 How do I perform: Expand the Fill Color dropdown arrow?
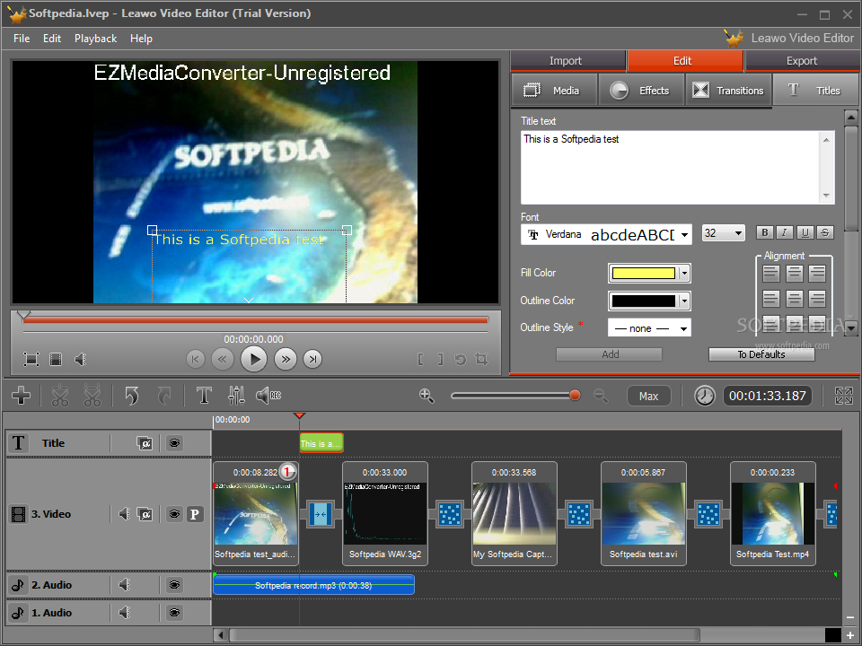pyautogui.click(x=684, y=273)
